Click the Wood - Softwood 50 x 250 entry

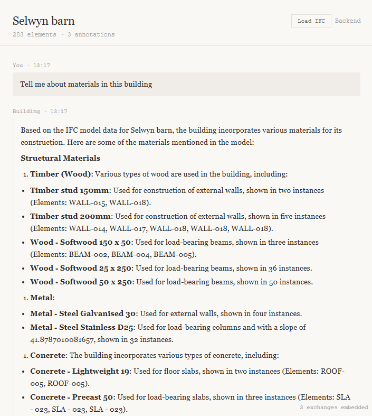tap(81, 282)
